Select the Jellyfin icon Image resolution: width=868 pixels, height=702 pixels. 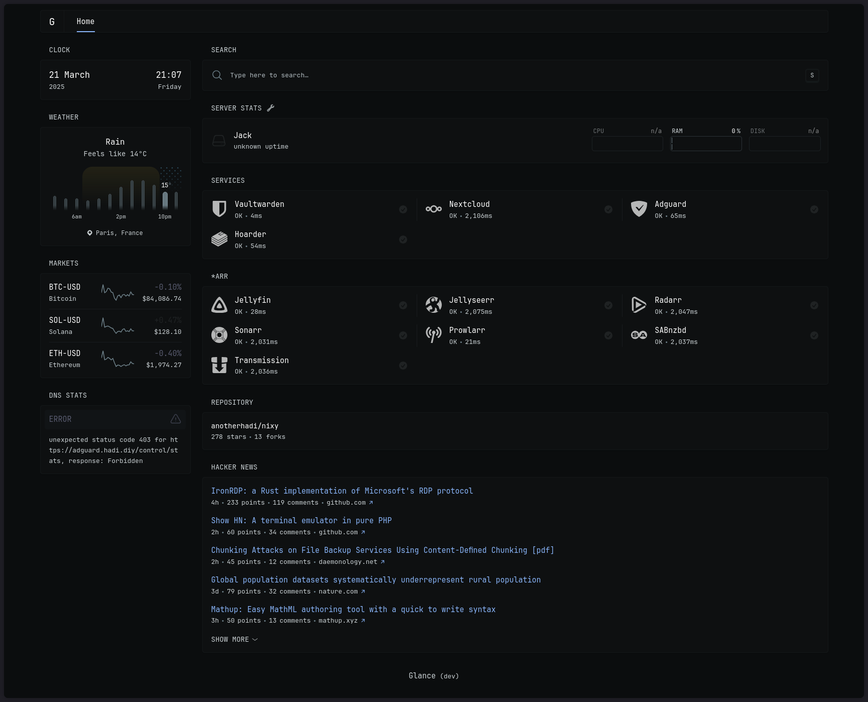click(219, 305)
